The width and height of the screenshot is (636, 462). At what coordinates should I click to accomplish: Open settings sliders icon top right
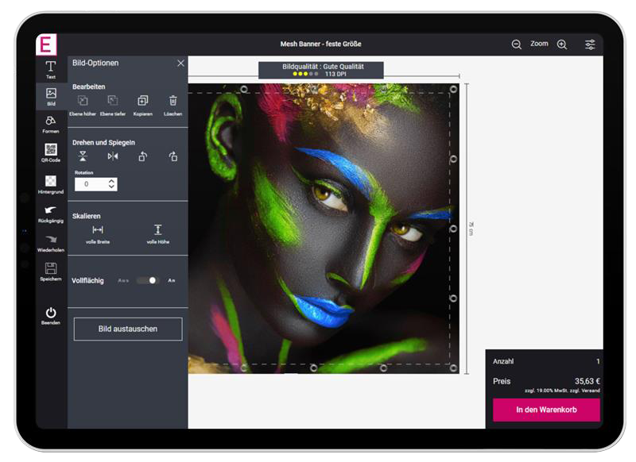pyautogui.click(x=590, y=44)
